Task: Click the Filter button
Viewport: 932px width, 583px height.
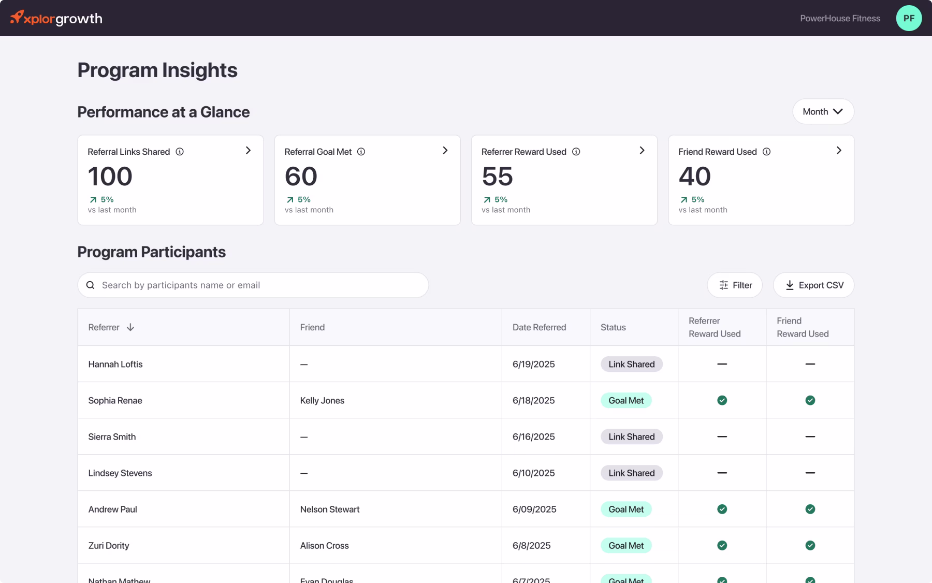Action: tap(735, 285)
